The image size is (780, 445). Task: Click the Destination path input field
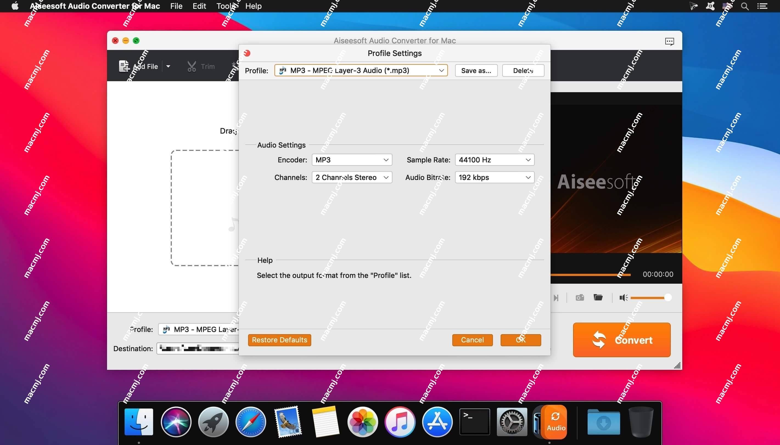198,348
